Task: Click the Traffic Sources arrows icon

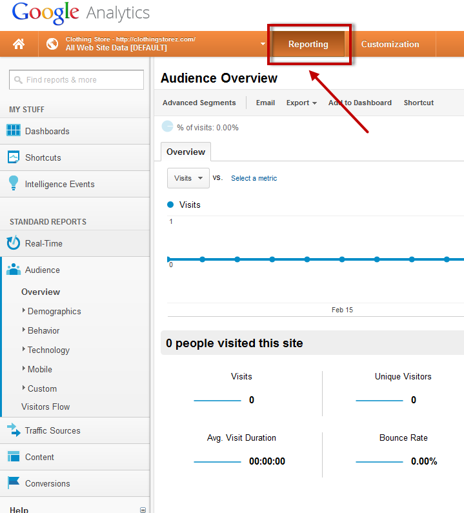Action: point(14,430)
